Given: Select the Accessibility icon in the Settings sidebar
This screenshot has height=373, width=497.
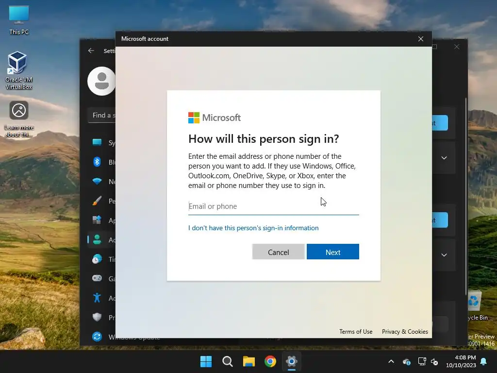Looking at the screenshot, I should point(97,298).
